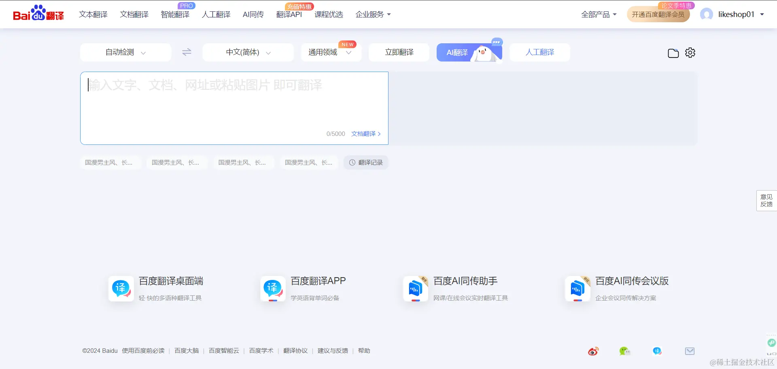Open the 使用百度前必读 footer link
The width and height of the screenshot is (777, 369).
[143, 351]
